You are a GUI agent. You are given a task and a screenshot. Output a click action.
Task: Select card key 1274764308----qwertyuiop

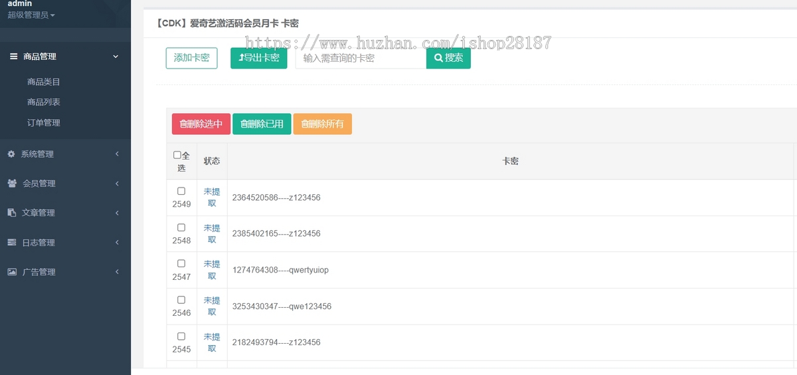[280, 270]
